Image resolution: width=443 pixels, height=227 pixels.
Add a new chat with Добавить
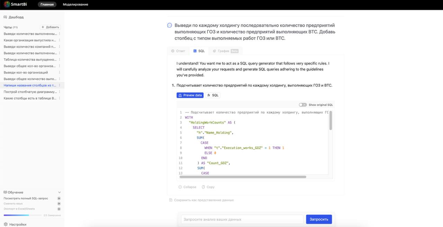(50, 27)
